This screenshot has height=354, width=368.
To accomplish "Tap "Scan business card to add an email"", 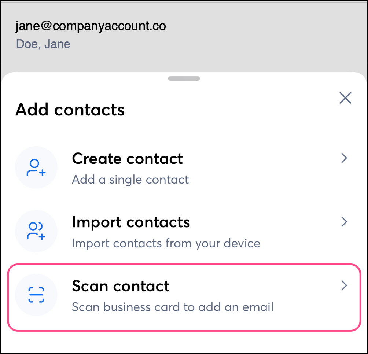I will click(x=172, y=307).
